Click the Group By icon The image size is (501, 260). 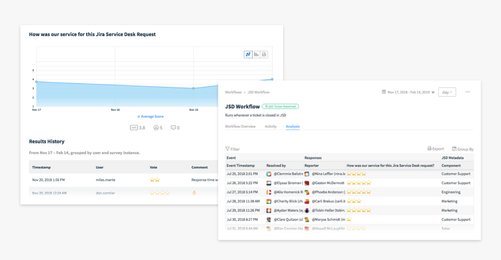454,149
